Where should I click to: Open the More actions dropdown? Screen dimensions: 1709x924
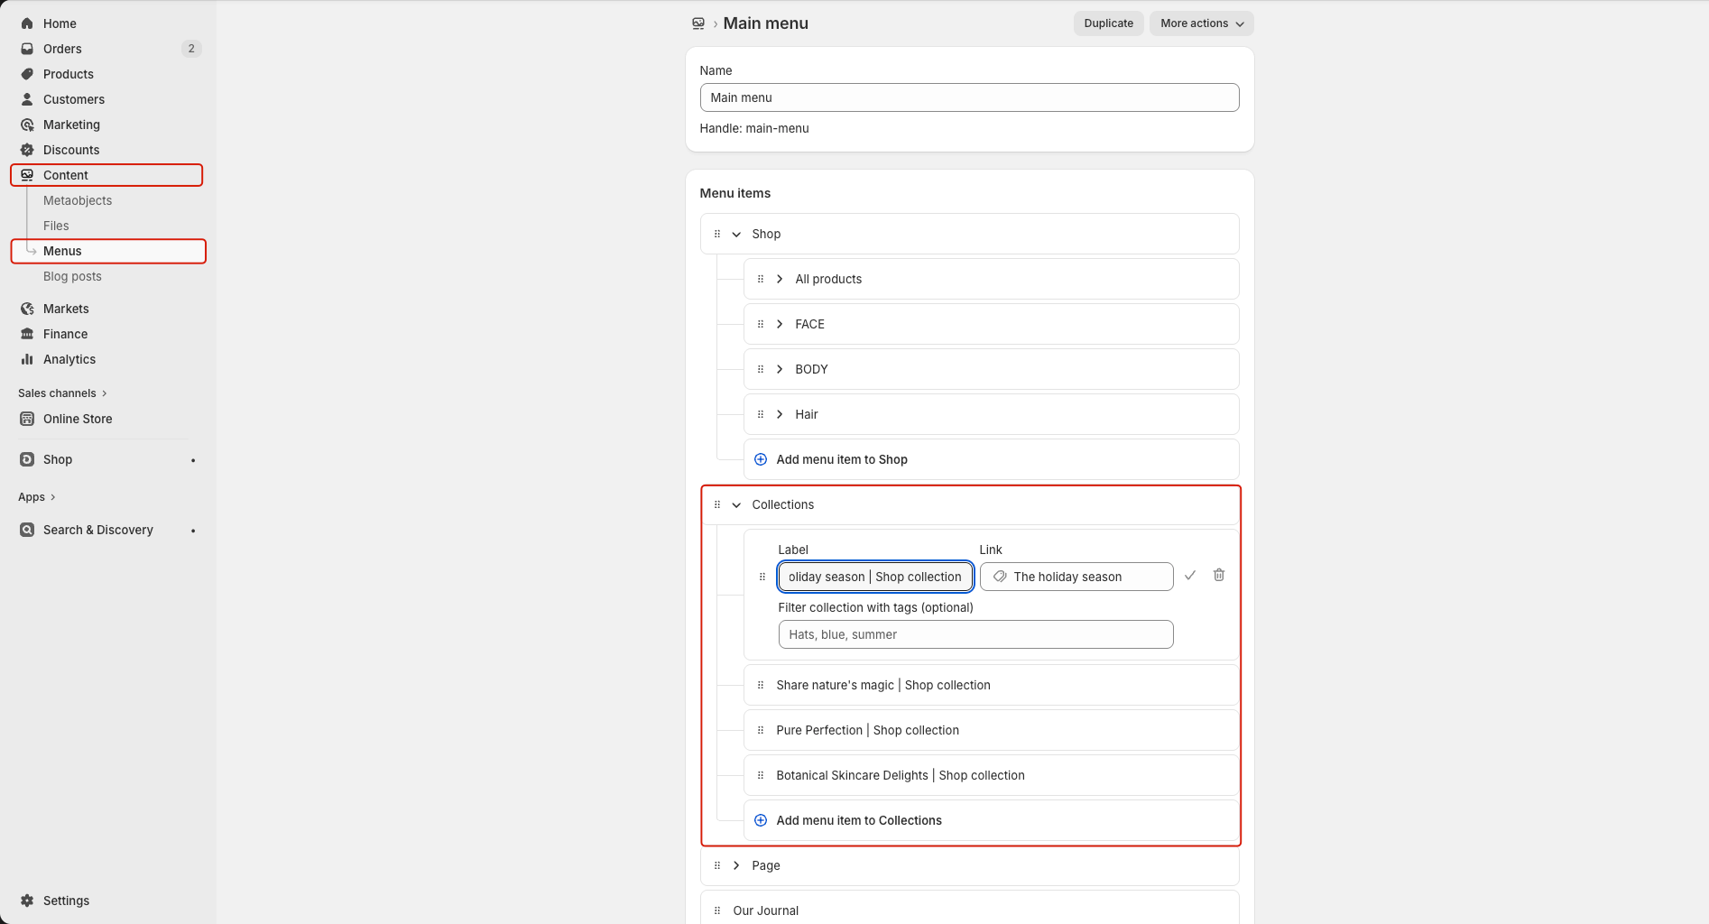point(1201,23)
